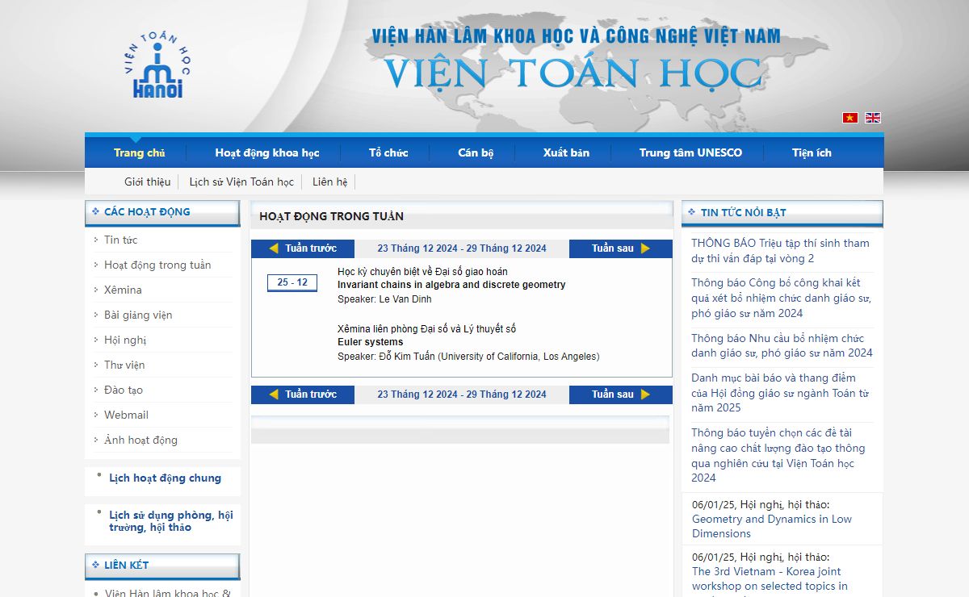The height and width of the screenshot is (597, 969).
Task: Select Lịch sử Viện Toán học tab
Action: click(x=241, y=182)
